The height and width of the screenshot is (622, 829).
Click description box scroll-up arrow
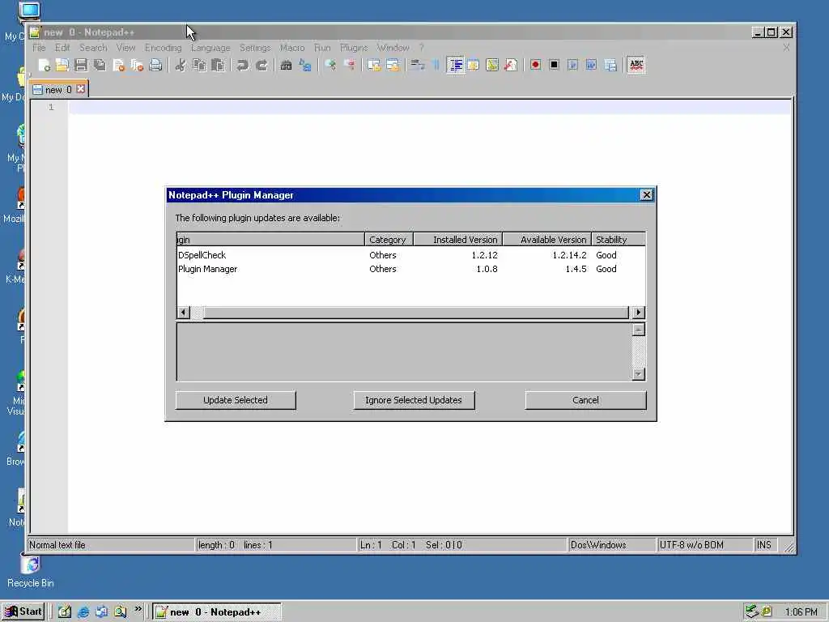coord(638,330)
